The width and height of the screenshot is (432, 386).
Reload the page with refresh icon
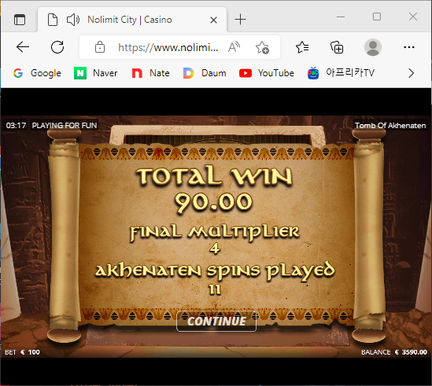[57, 47]
